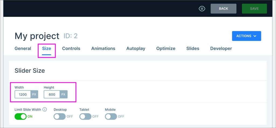The image size is (276, 128).
Task: Open the Optimize tab
Action: click(x=166, y=49)
